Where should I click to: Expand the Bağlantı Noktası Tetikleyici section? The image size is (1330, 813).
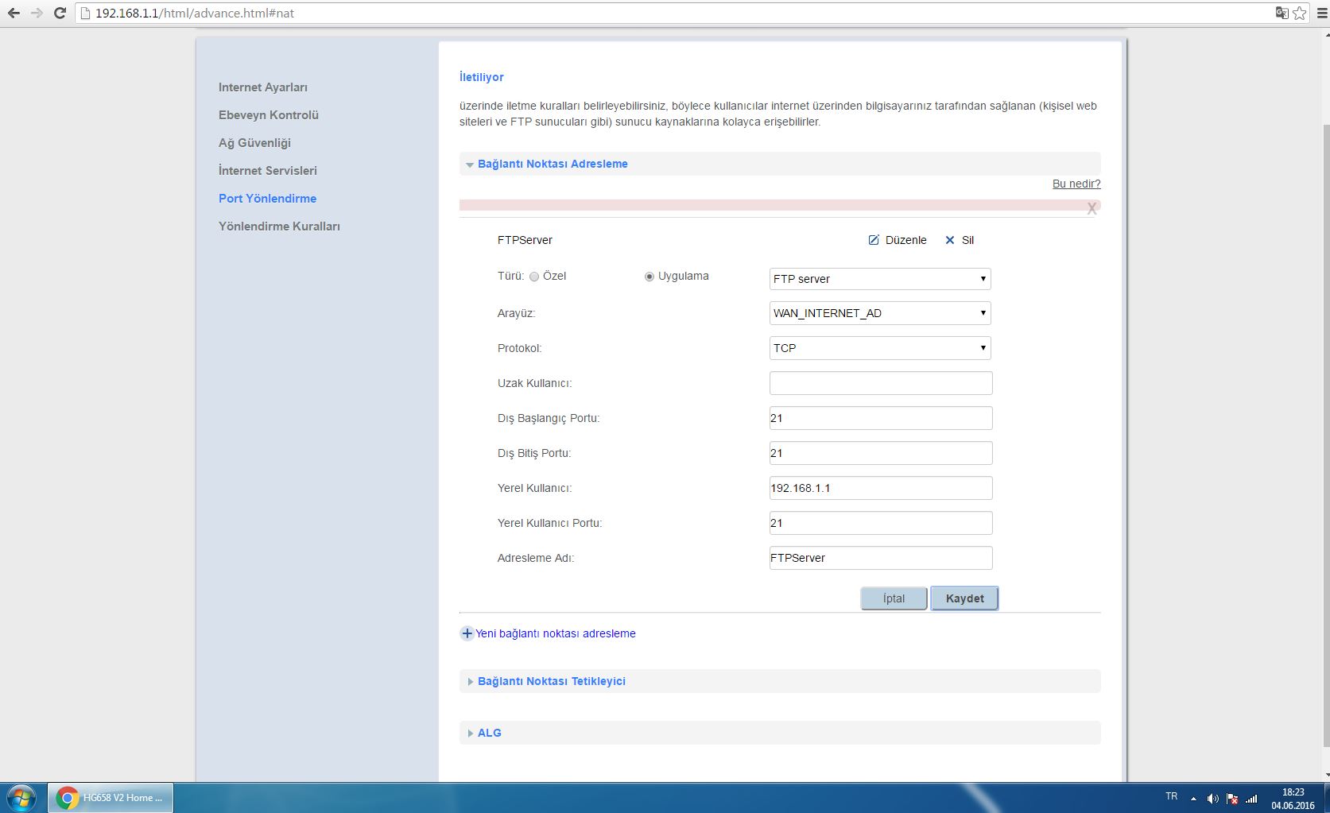551,681
